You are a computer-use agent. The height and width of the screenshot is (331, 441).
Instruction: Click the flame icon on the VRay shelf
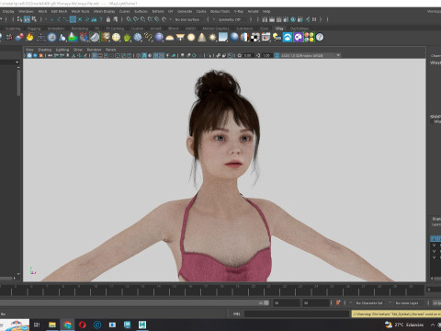pyautogui.click(x=29, y=38)
